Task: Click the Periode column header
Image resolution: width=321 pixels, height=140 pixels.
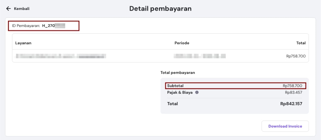Action: [x=182, y=43]
